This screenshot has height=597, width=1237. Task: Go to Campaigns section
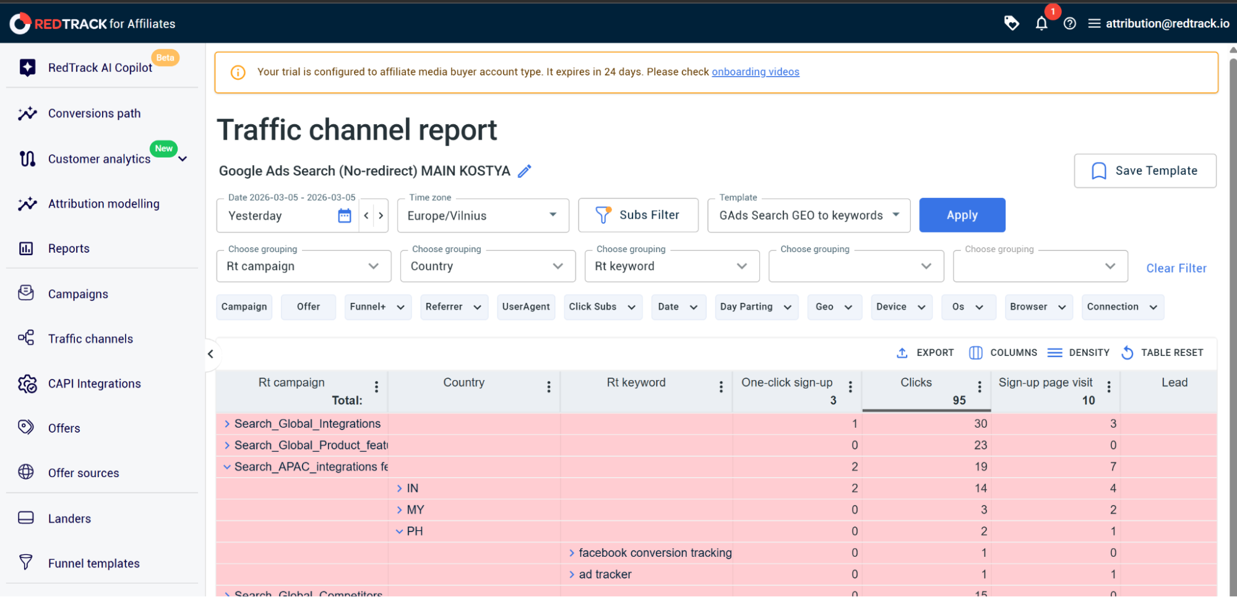point(78,294)
